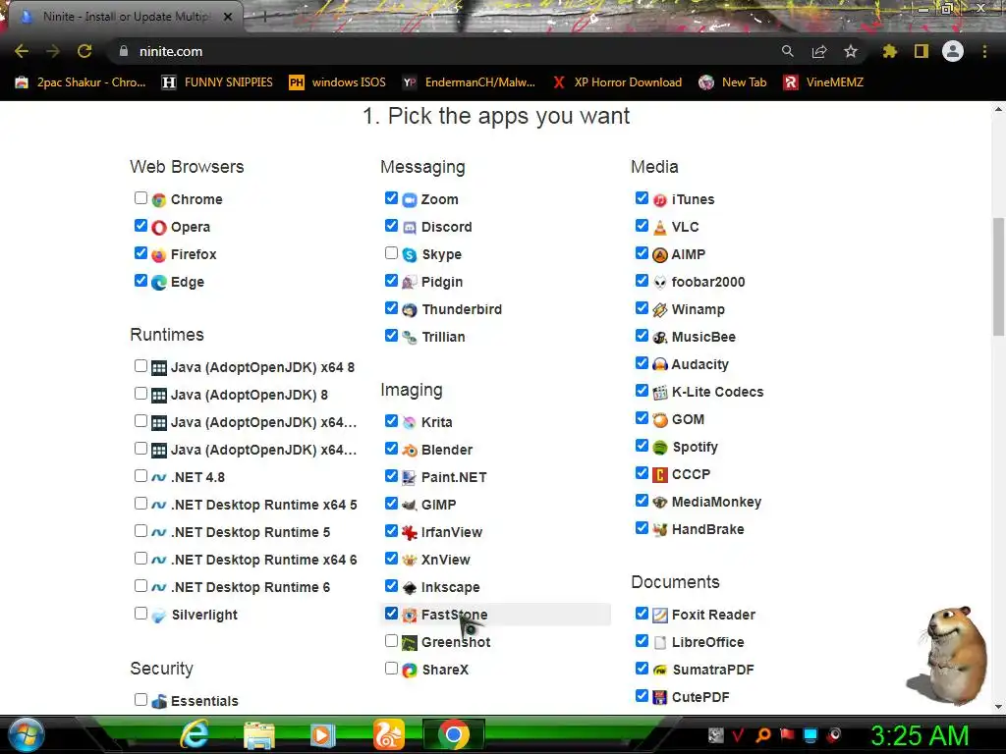
Task: Uncheck the FastStone checkbox
Action: (x=391, y=613)
